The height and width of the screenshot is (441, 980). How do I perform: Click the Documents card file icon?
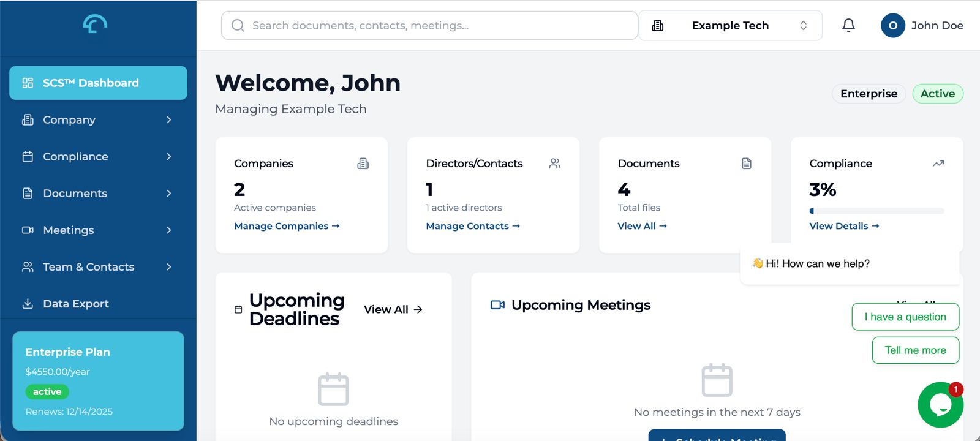point(746,164)
